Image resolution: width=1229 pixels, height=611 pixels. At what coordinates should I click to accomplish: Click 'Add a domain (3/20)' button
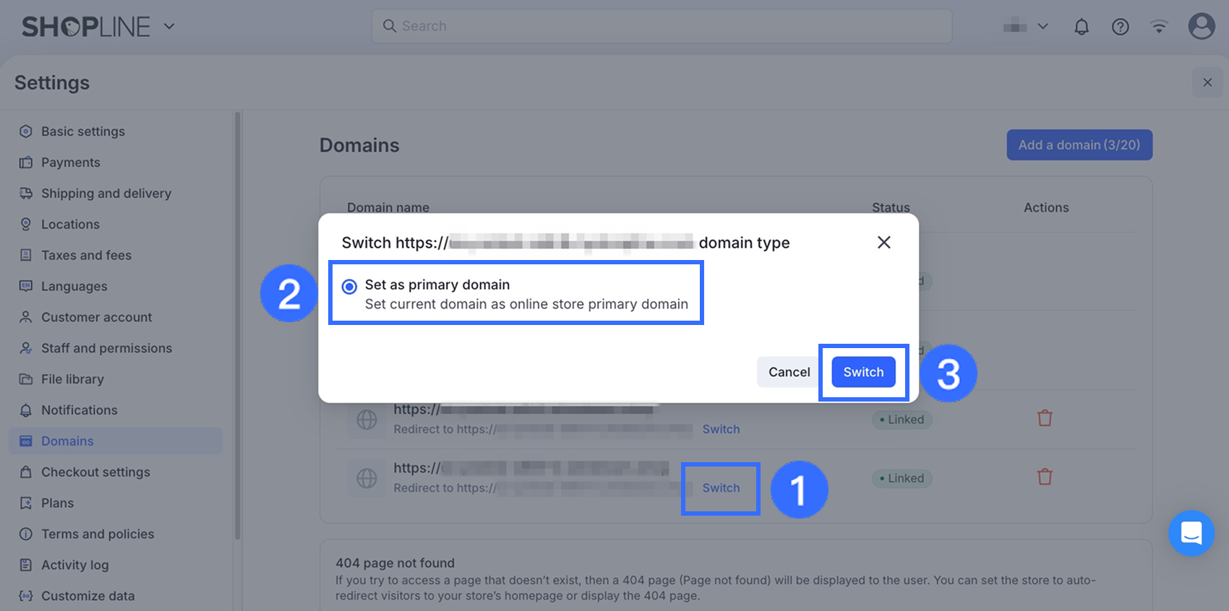[x=1079, y=145]
